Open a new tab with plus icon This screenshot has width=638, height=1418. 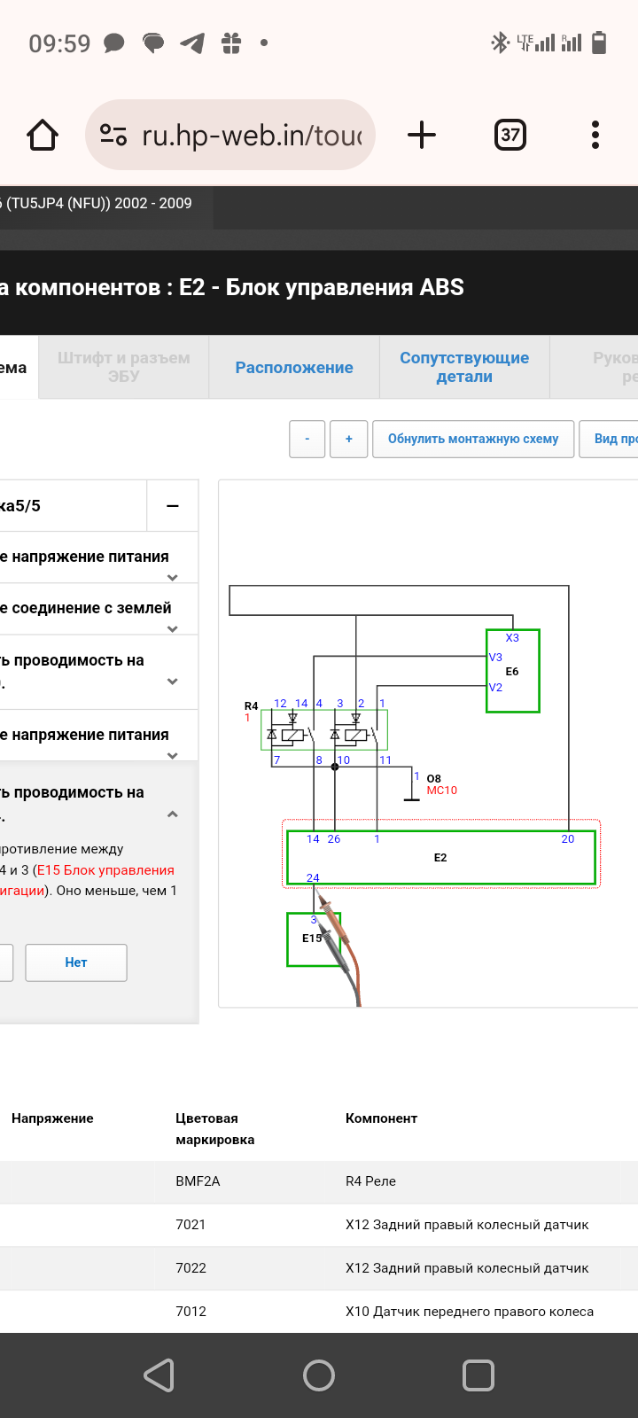coord(422,136)
